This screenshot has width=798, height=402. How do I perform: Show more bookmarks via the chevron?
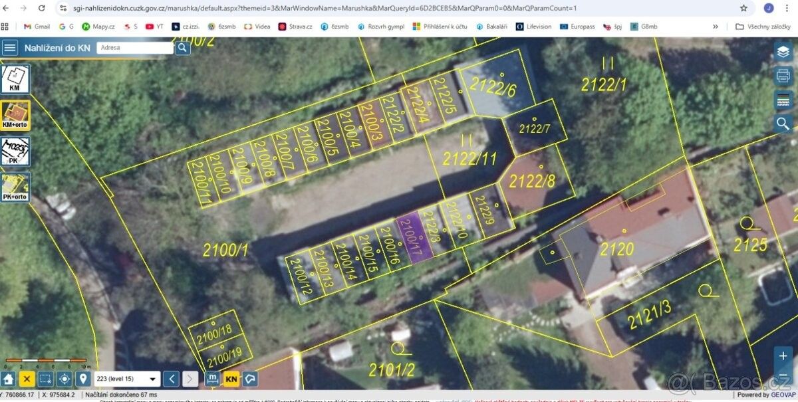point(716,27)
